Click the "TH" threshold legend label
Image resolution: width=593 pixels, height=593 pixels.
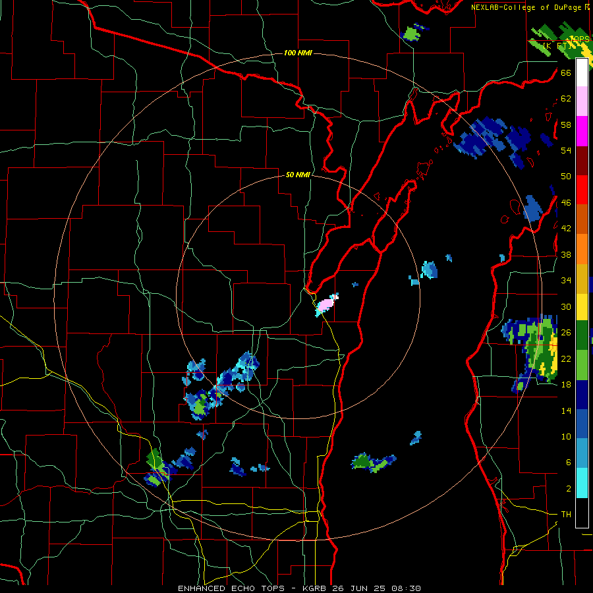click(x=566, y=515)
